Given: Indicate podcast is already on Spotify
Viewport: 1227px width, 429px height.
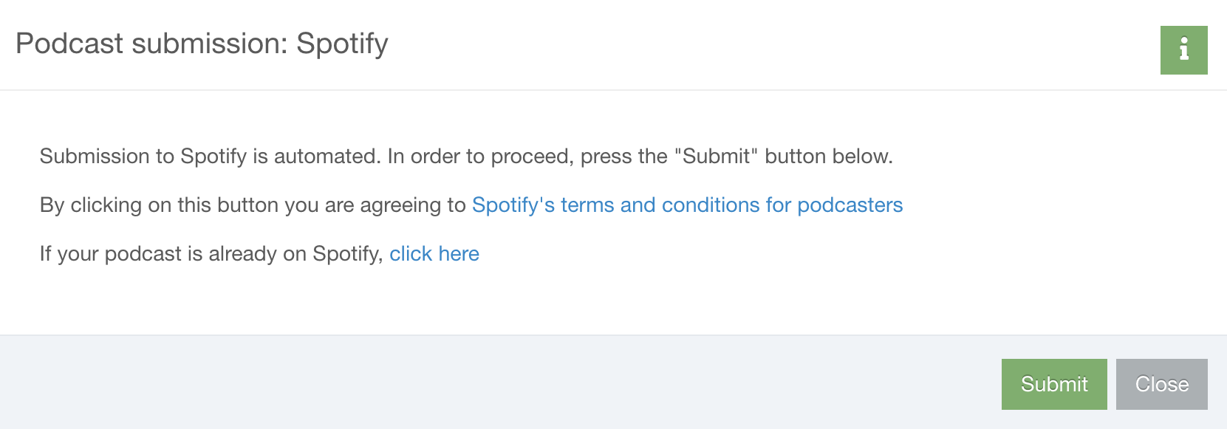Looking at the screenshot, I should (434, 254).
